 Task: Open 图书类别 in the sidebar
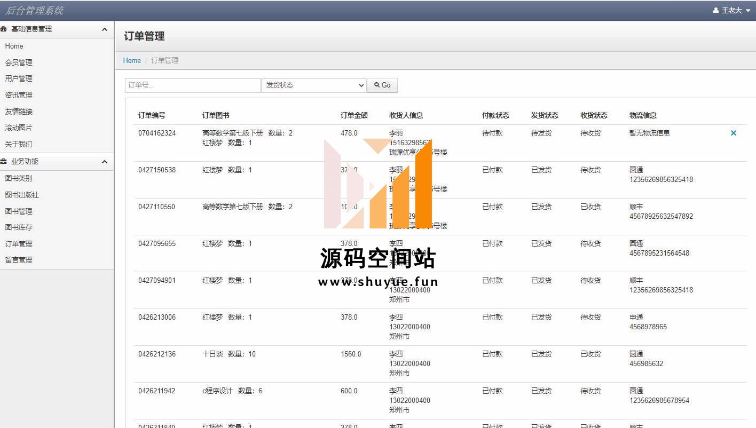click(19, 178)
